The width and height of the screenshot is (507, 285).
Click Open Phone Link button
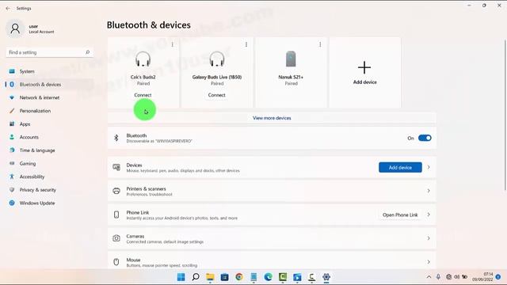point(400,215)
